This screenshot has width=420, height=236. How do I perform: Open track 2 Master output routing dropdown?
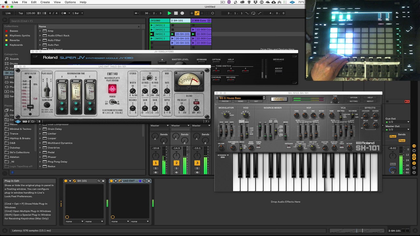[180, 126]
